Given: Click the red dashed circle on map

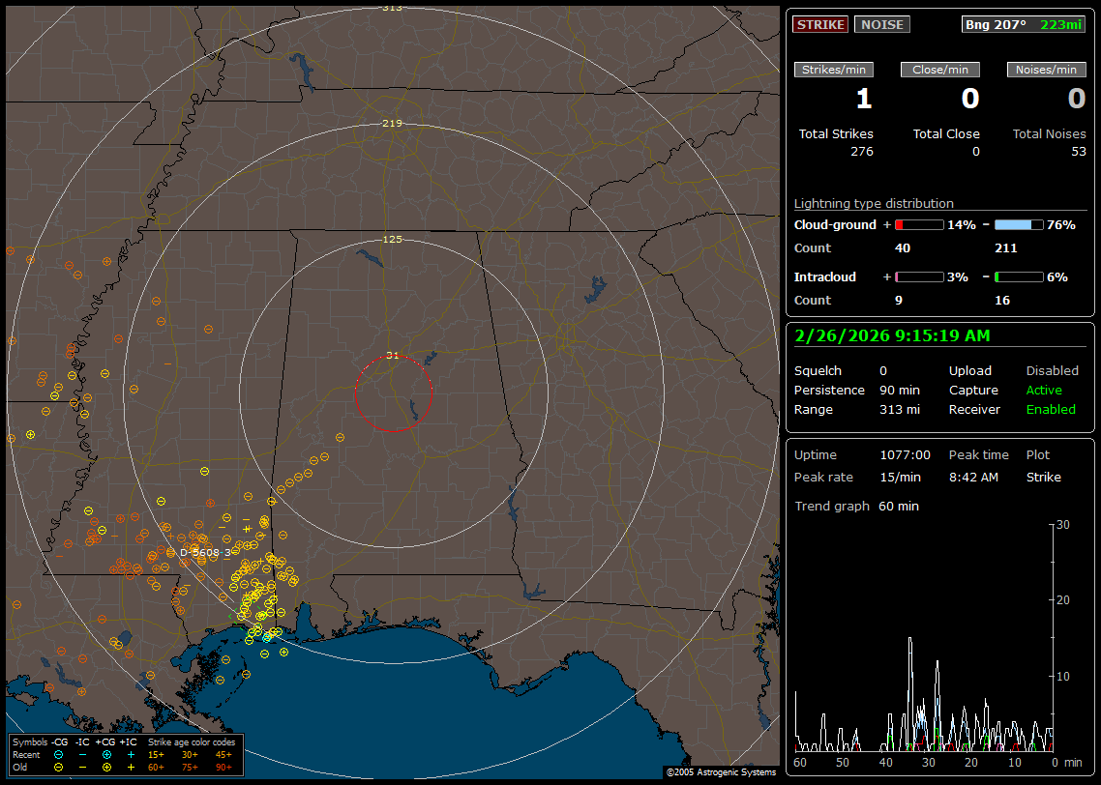Looking at the screenshot, I should pyautogui.click(x=393, y=393).
